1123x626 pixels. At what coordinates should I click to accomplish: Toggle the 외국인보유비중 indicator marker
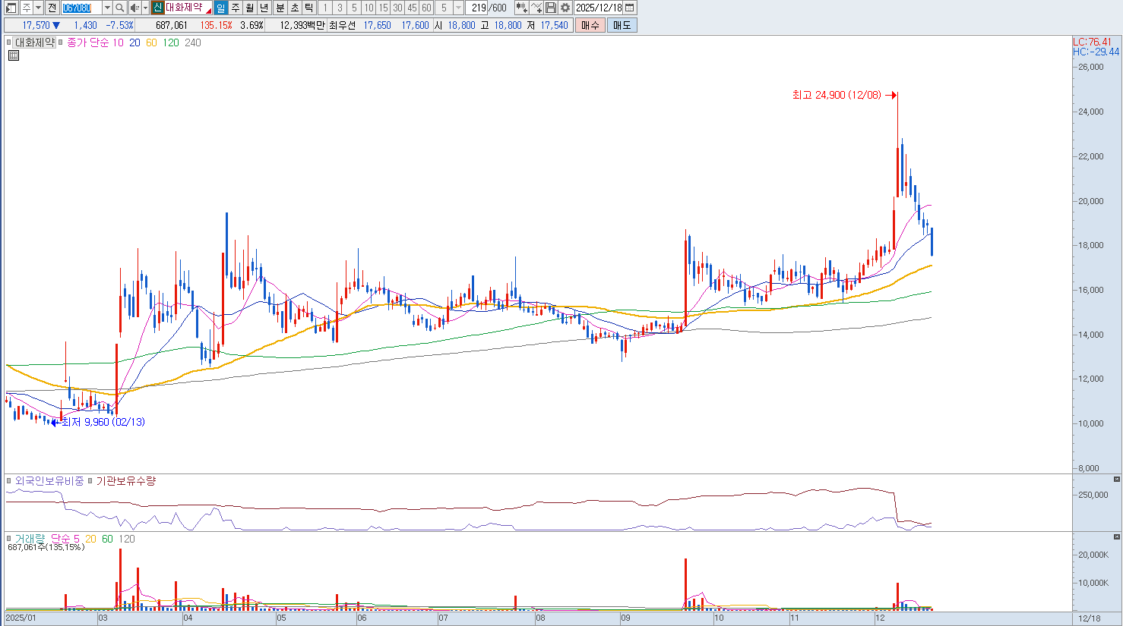coord(10,481)
